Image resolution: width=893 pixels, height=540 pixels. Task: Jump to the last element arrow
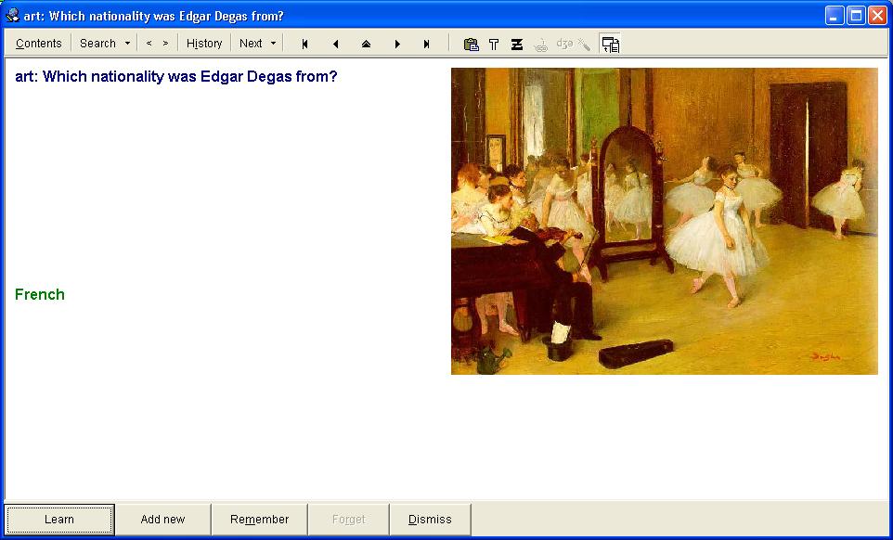[x=427, y=44]
